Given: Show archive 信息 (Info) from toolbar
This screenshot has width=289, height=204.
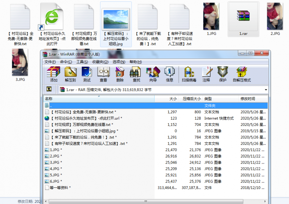Looking at the screenshot, I should 169,74.
